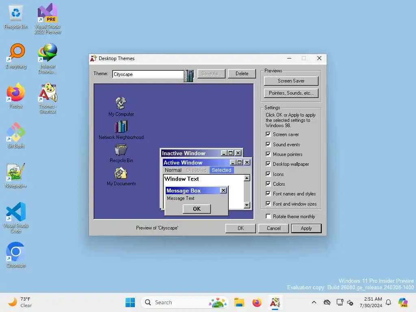This screenshot has height=312, width=416.
Task: Click the network status tray icon
Action: pyautogui.click(x=340, y=302)
